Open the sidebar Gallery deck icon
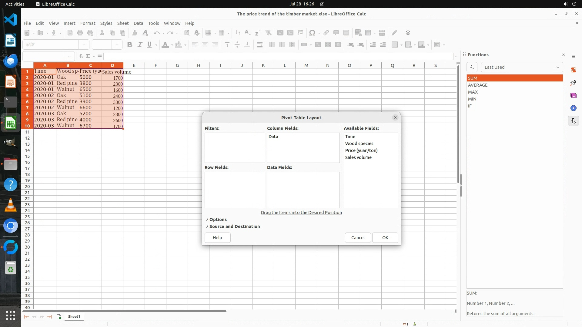The width and height of the screenshot is (582, 327). pyautogui.click(x=573, y=95)
